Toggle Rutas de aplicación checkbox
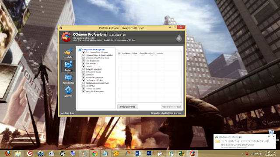 pos(84,69)
